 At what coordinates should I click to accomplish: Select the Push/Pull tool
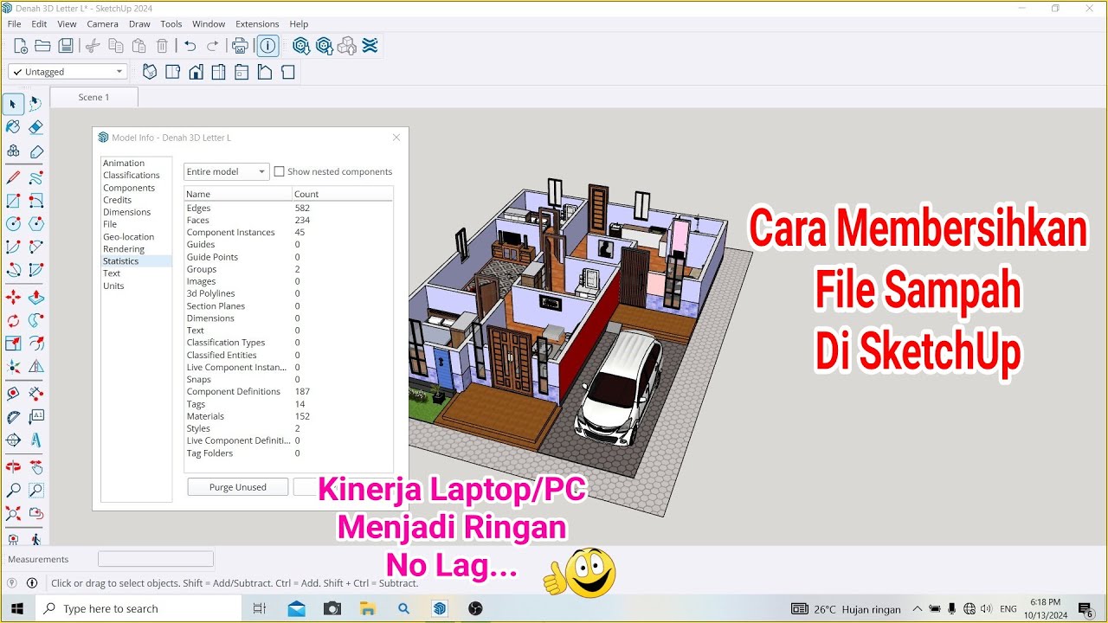click(x=35, y=298)
